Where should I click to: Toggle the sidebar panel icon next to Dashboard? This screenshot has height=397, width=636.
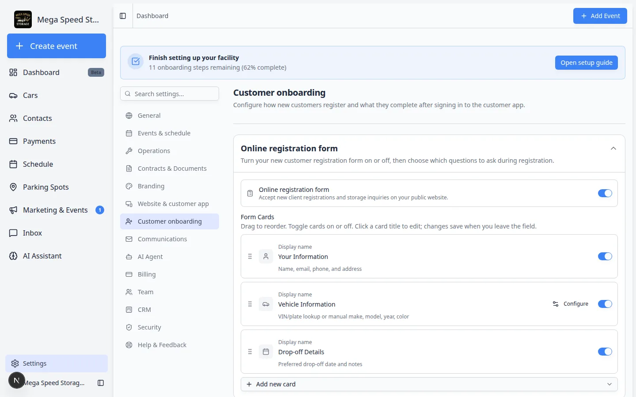(123, 16)
